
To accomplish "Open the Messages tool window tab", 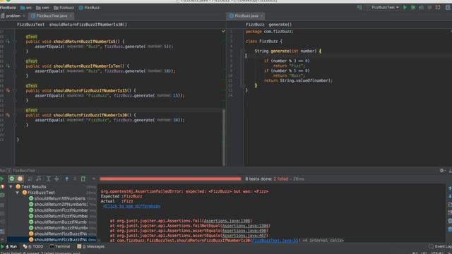I will tap(91, 246).
